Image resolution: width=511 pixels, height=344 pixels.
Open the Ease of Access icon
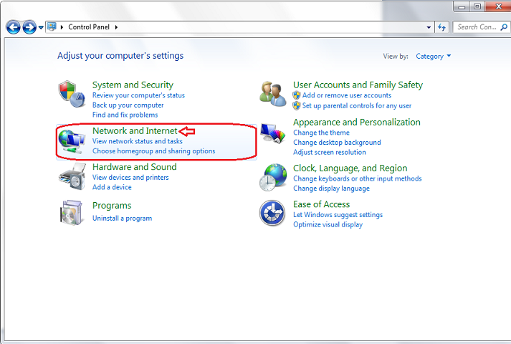click(x=272, y=214)
